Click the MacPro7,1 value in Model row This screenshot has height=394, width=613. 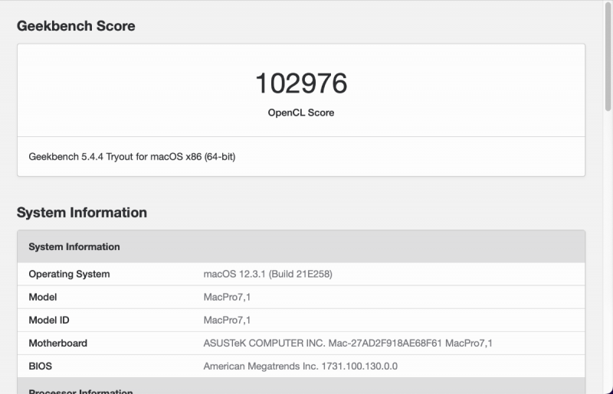(227, 297)
